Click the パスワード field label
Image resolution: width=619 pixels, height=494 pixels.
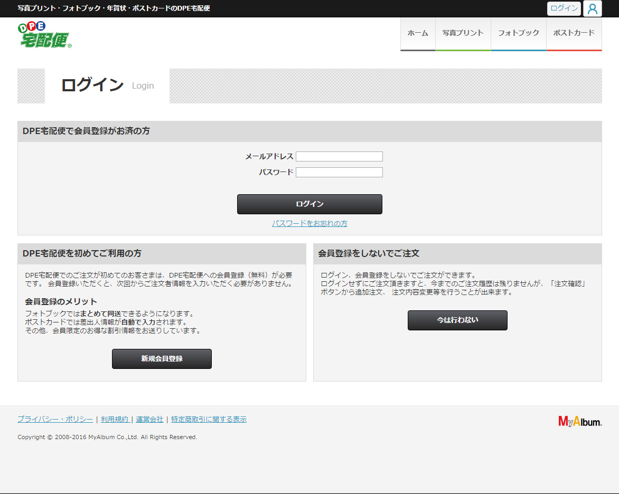276,173
